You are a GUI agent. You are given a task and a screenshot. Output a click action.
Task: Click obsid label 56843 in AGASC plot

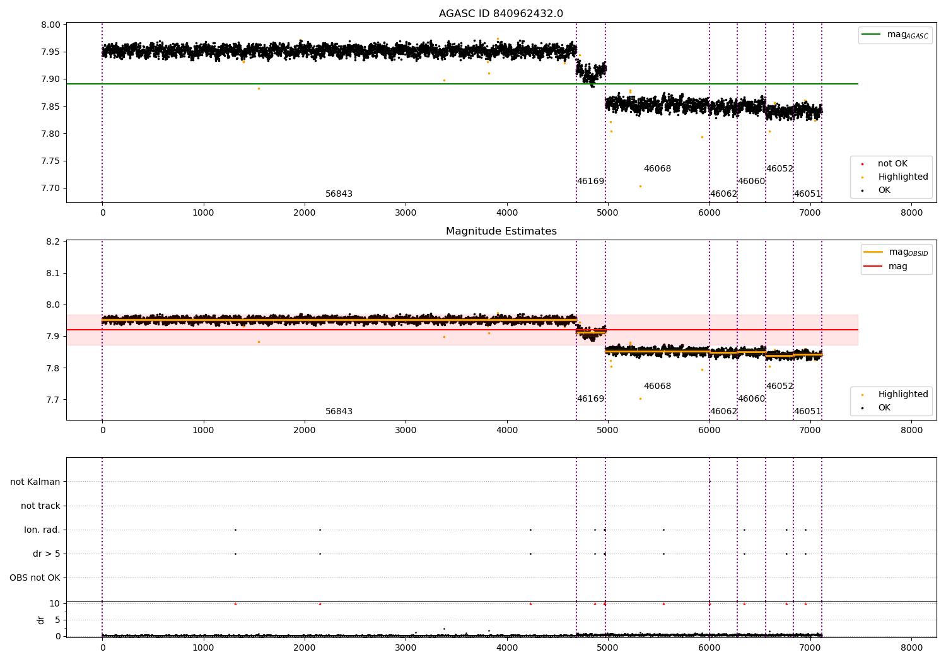[x=339, y=194]
